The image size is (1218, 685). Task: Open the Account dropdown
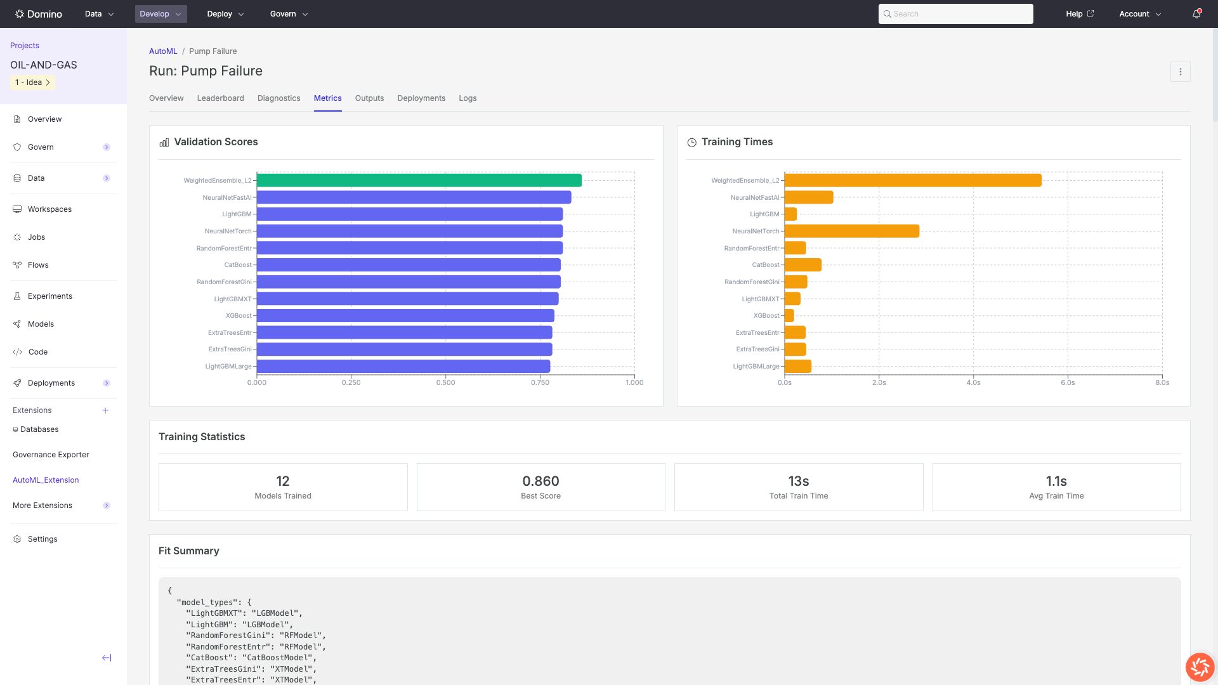coord(1141,14)
